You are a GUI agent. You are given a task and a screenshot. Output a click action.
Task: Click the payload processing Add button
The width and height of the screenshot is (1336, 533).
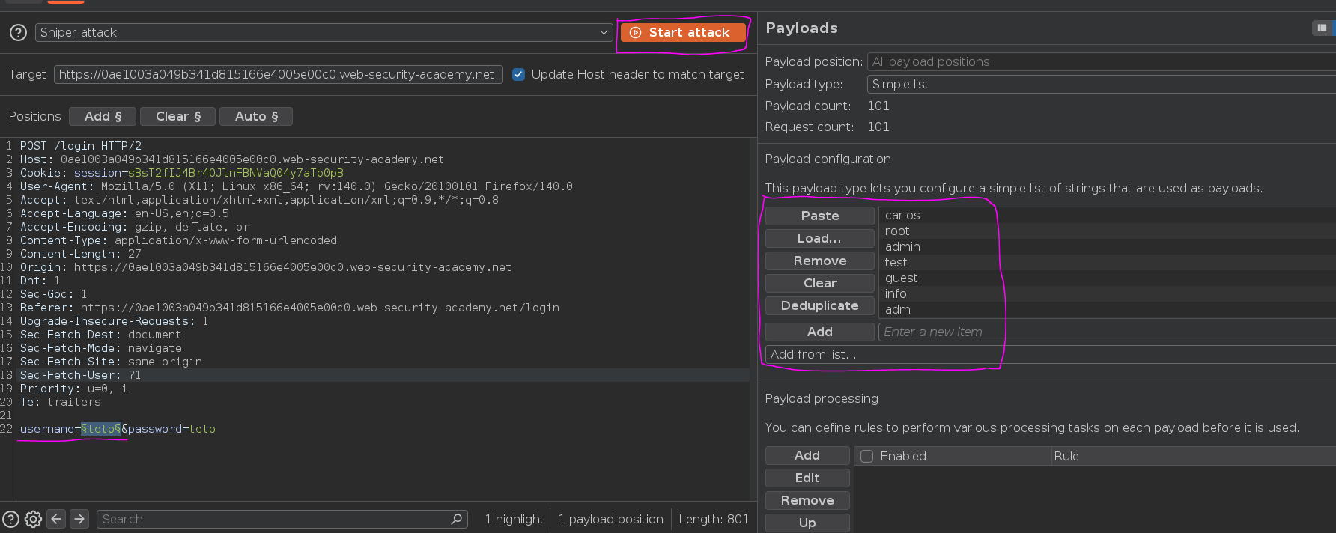click(807, 455)
